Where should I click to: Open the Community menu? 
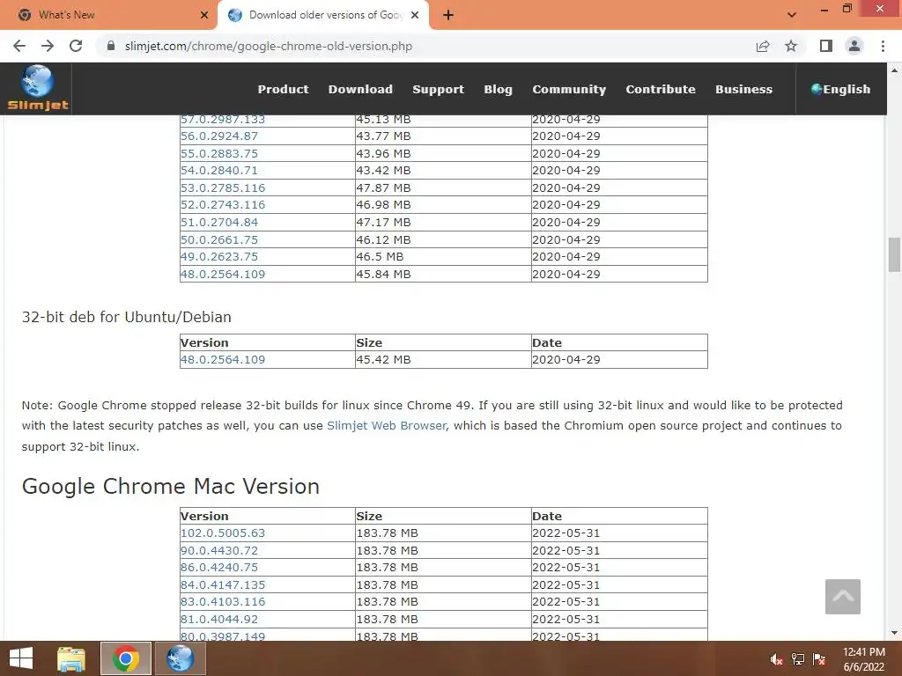point(569,89)
